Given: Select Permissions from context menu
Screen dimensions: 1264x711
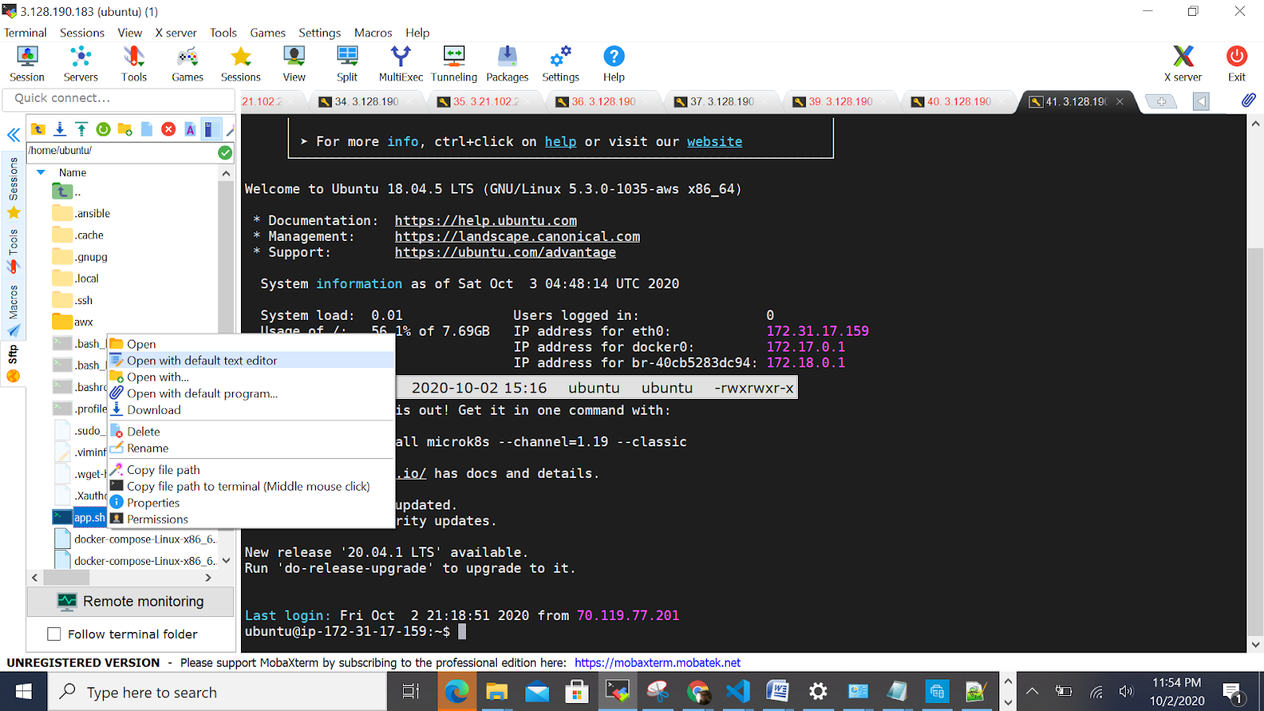Looking at the screenshot, I should pos(251,519).
